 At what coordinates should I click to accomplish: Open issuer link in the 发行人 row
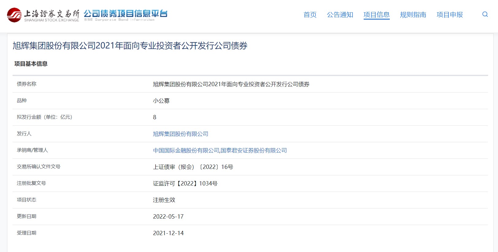[180, 134]
